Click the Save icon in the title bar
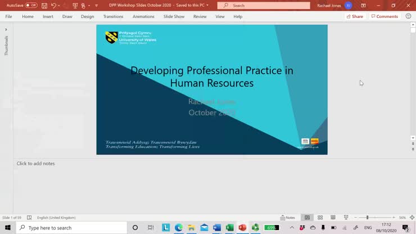The image size is (416, 234). 44,6
